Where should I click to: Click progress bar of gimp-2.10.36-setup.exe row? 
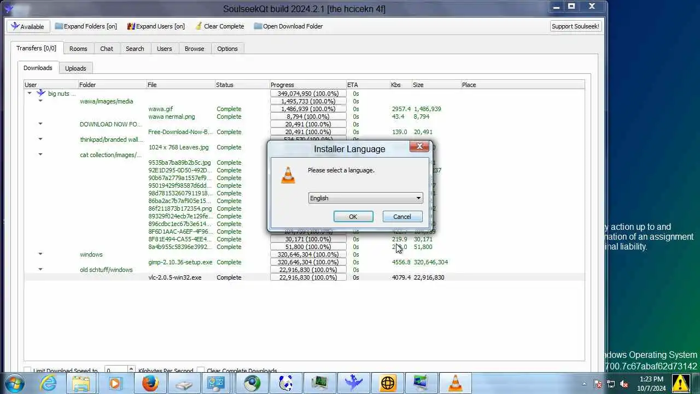coord(308,262)
